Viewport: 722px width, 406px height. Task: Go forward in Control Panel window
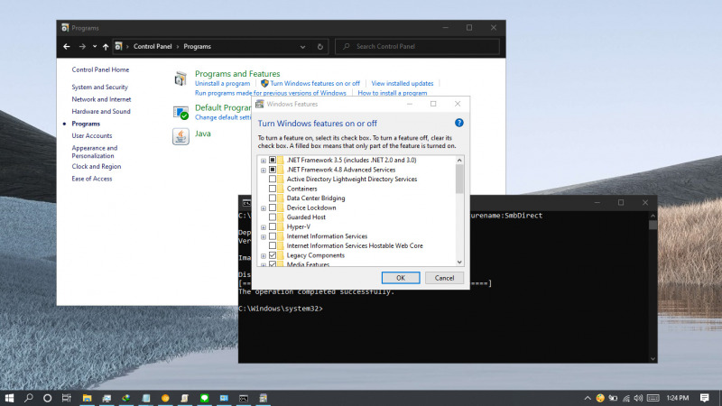[x=82, y=47]
